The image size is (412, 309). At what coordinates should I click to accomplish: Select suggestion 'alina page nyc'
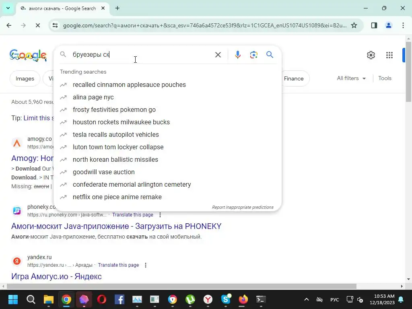[x=168, y=97]
